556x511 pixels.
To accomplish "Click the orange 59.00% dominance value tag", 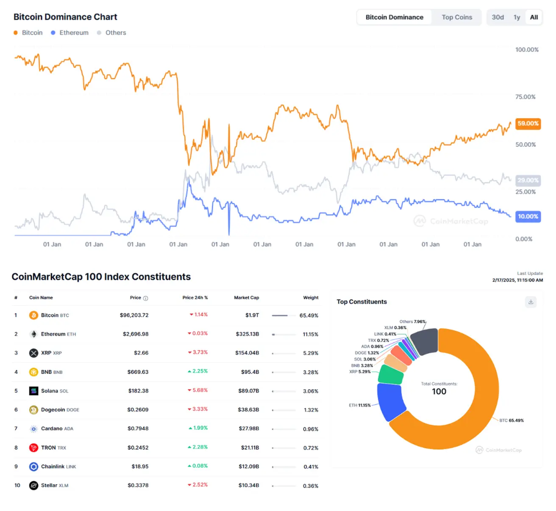I will (x=528, y=124).
